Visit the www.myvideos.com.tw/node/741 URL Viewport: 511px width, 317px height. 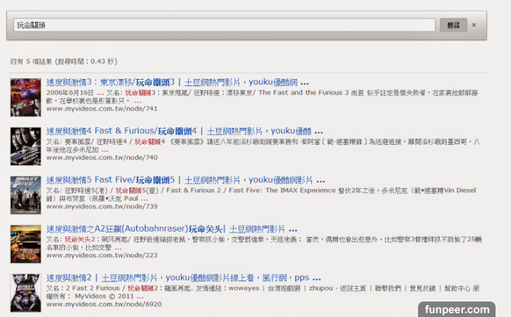[96, 109]
